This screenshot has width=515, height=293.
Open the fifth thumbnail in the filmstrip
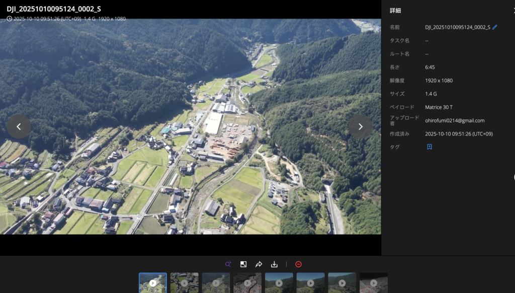pos(279,283)
